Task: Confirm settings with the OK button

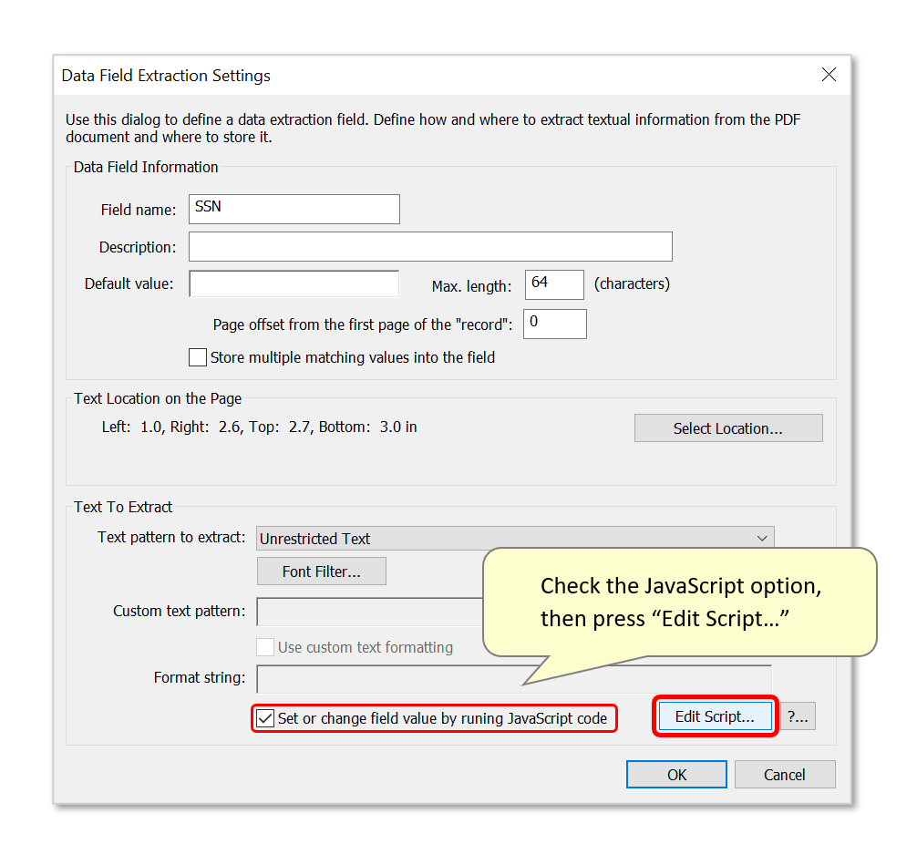Action: click(676, 774)
